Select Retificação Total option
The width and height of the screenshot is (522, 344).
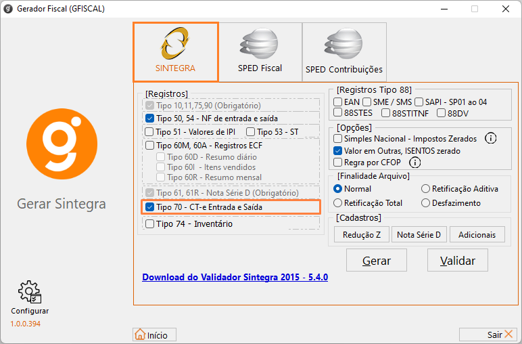pyautogui.click(x=337, y=202)
